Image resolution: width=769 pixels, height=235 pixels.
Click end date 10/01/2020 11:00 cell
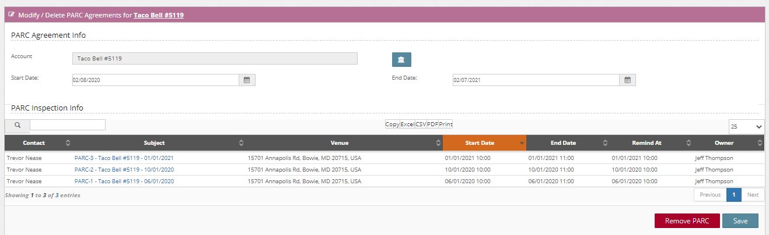551,169
